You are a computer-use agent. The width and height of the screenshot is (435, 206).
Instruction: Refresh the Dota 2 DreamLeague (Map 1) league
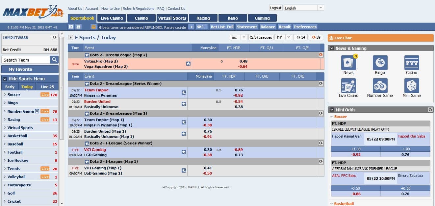(x=321, y=113)
